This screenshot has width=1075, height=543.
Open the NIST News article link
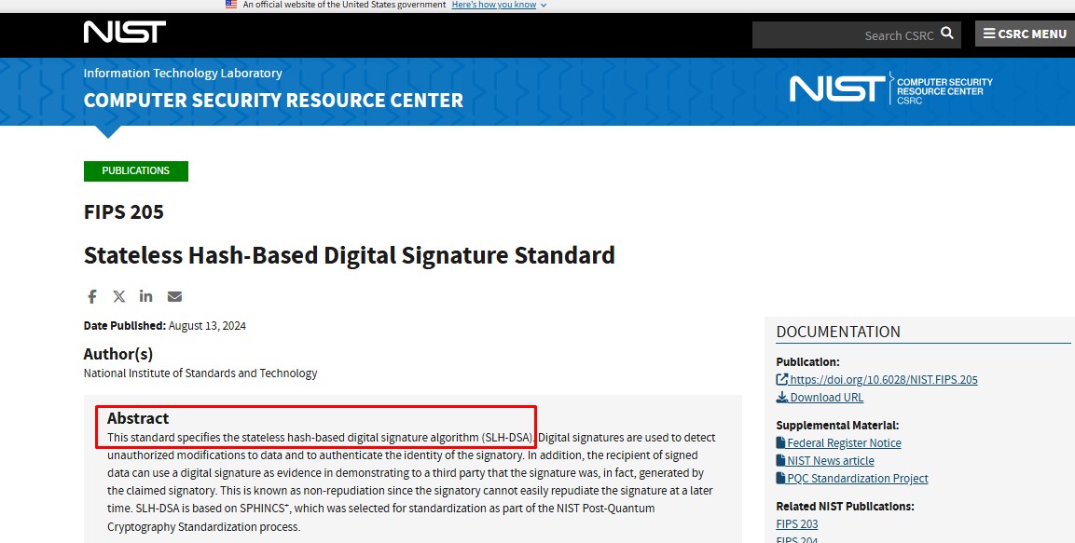(825, 461)
